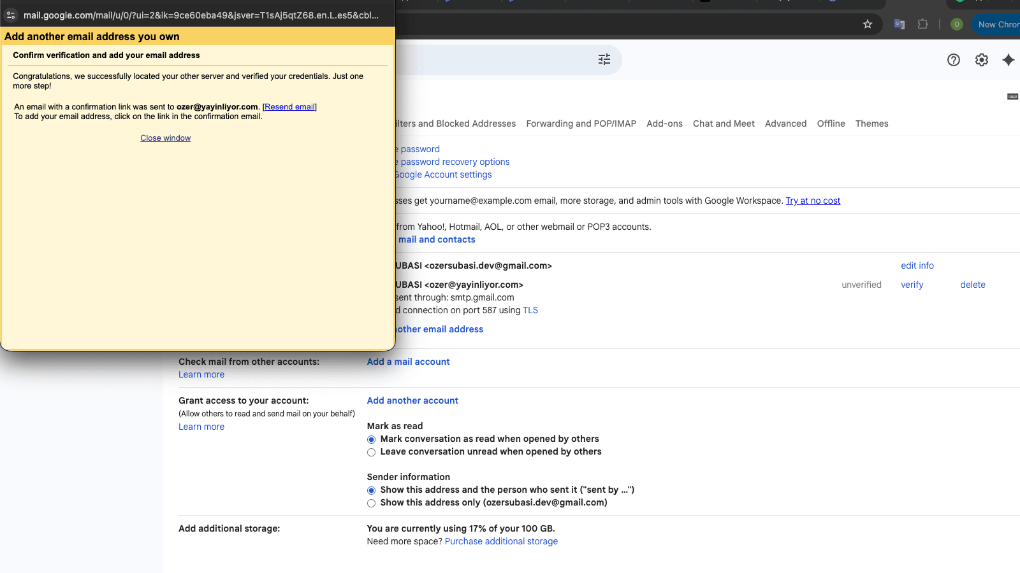Bookmark this page with the star icon
This screenshot has width=1020, height=573.
[x=868, y=24]
